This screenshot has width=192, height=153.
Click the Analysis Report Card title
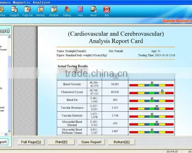point(116,37)
